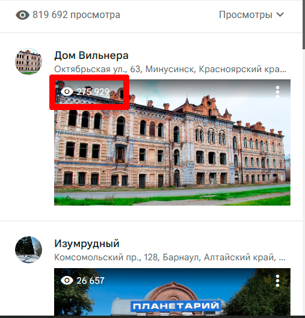
Task: Open the Планетарий building photo
Action: click(172, 292)
